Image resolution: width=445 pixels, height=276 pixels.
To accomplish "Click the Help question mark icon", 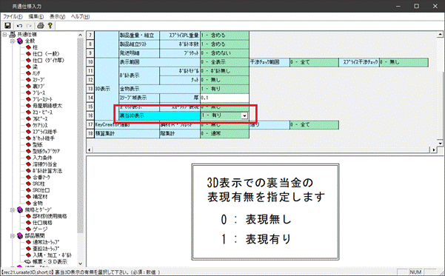I will [x=50, y=26].
